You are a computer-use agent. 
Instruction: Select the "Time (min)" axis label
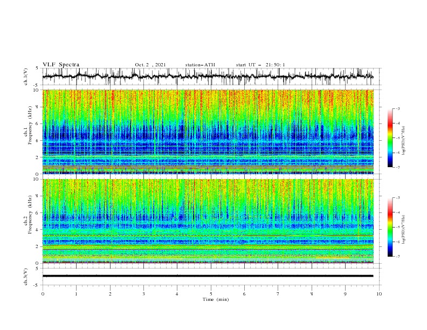click(x=216, y=299)
